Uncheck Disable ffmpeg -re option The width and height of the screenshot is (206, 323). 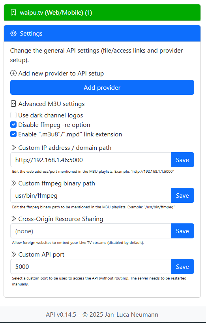(x=13, y=125)
